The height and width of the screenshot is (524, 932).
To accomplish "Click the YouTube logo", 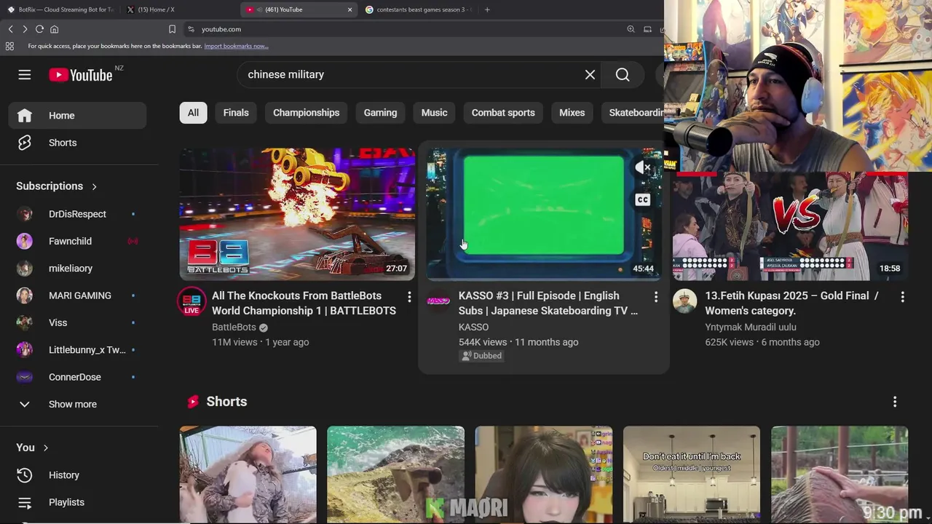I will point(81,75).
